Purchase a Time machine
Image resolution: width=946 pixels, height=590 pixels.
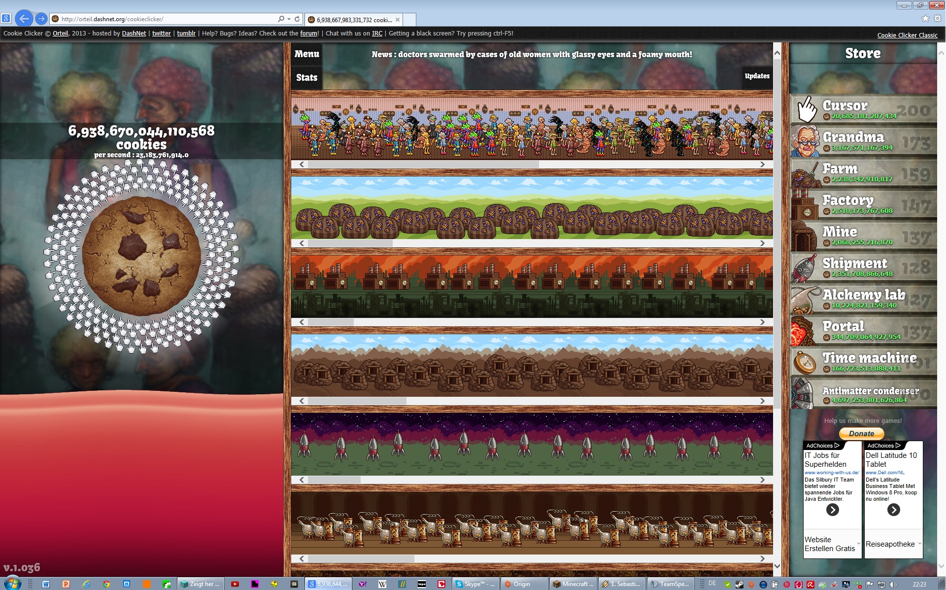click(863, 362)
